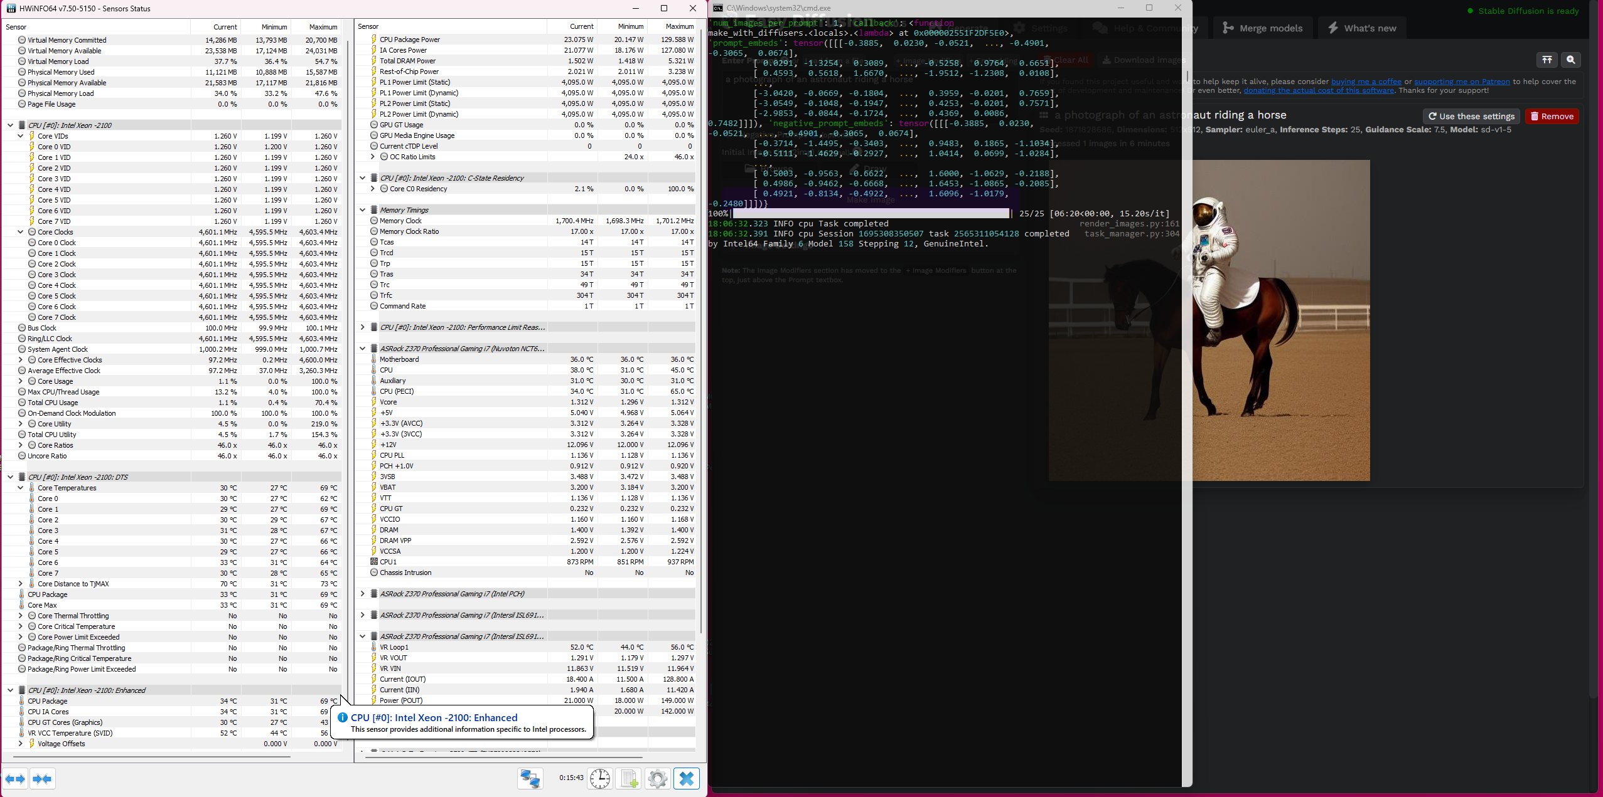Click the clock reset timer icon

(x=600, y=779)
